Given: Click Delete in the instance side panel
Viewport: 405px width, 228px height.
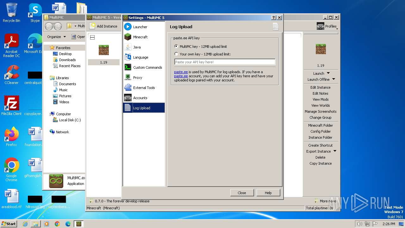Looking at the screenshot, I should tap(320, 157).
